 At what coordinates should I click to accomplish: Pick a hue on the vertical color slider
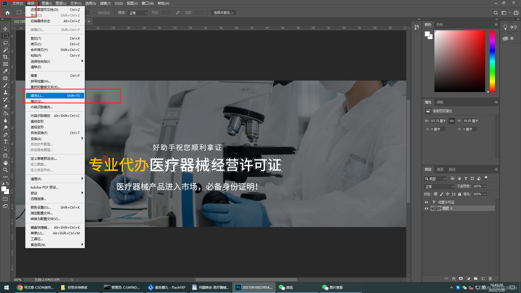point(492,61)
